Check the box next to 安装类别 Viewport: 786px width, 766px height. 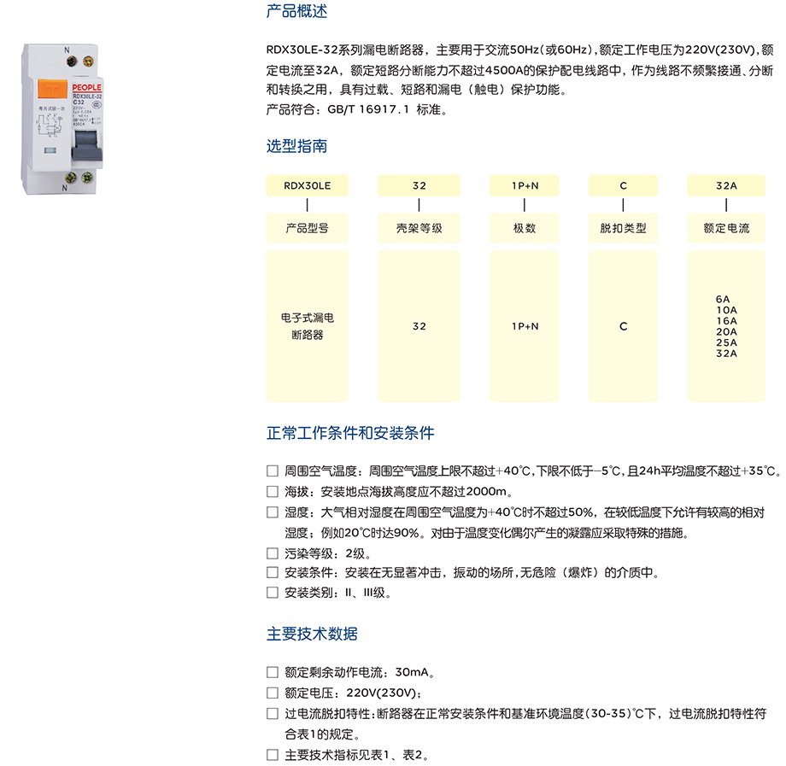click(x=273, y=593)
